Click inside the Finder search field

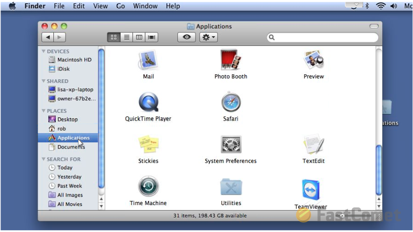(323, 37)
